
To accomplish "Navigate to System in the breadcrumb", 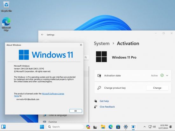I will point(102,44).
